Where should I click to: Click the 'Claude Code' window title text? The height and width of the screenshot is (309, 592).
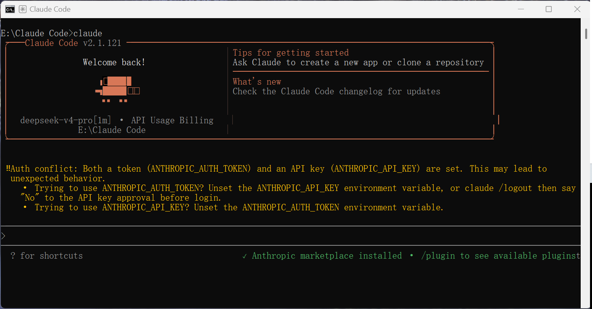[50, 9]
